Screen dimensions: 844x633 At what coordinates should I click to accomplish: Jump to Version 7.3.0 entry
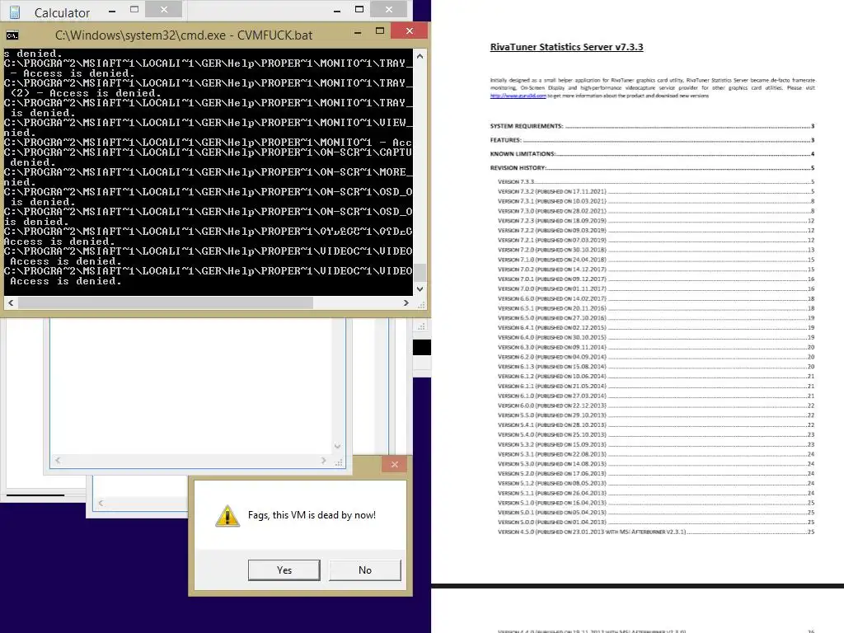tap(655, 211)
